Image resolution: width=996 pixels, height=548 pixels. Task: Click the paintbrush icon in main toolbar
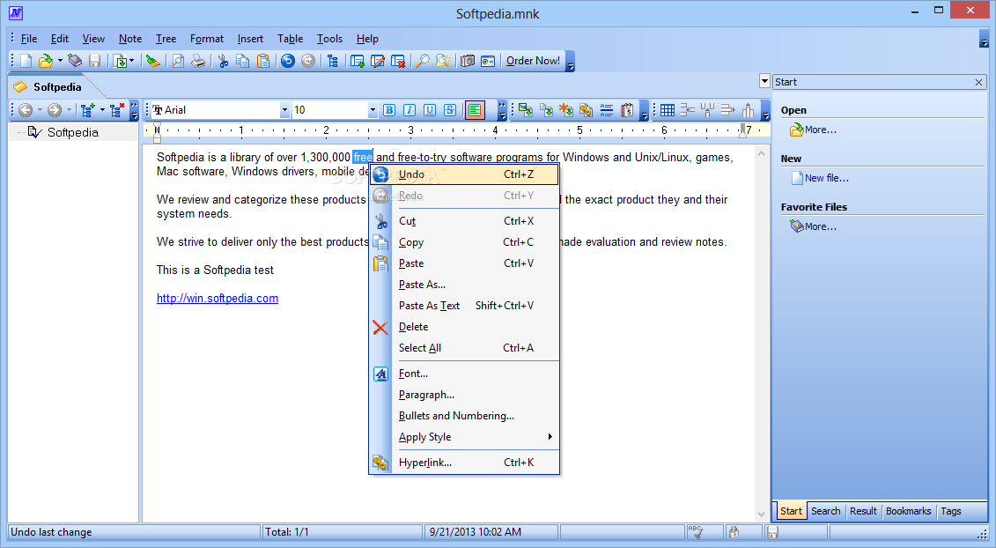152,61
